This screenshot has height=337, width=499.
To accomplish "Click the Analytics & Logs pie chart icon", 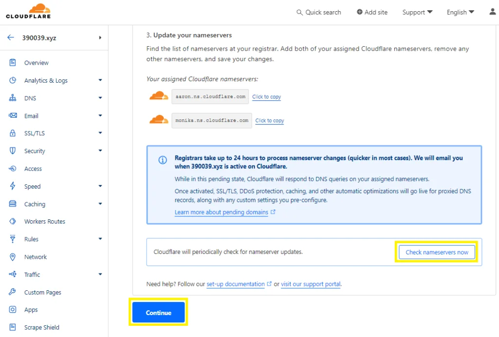I will (x=12, y=80).
